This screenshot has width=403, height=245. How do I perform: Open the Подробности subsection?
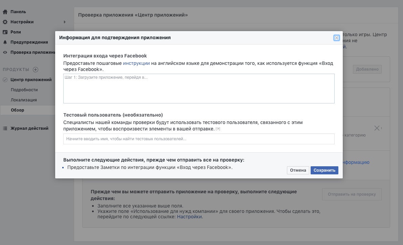point(24,90)
